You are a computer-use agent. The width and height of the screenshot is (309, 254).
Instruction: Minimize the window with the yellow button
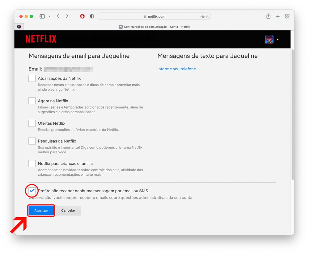point(26,16)
